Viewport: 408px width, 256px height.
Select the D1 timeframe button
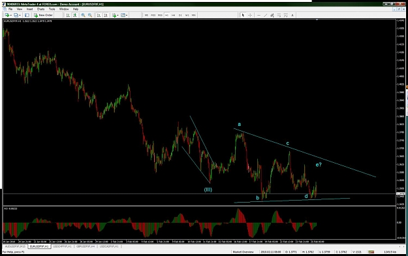pyautogui.click(x=180, y=15)
